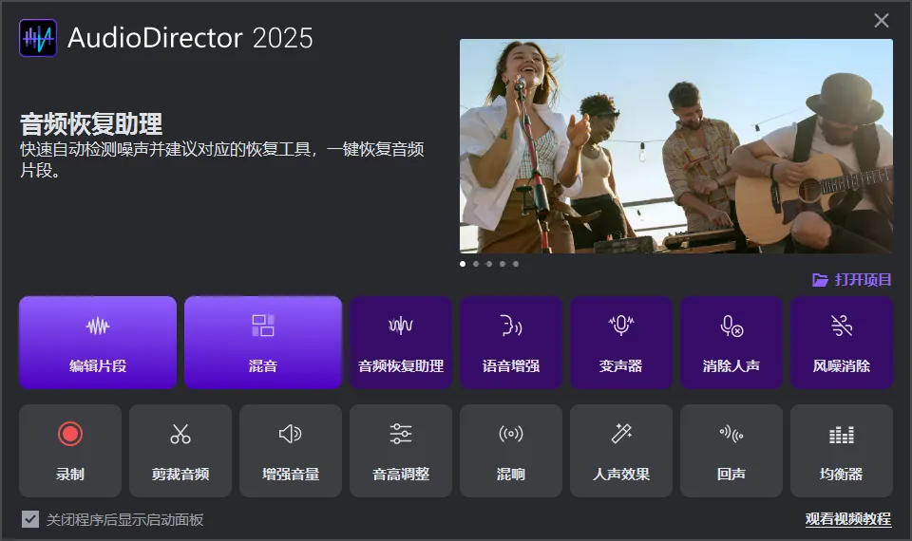Select the 语音增强 speech enhancement tool
912x541 pixels.
511,343
